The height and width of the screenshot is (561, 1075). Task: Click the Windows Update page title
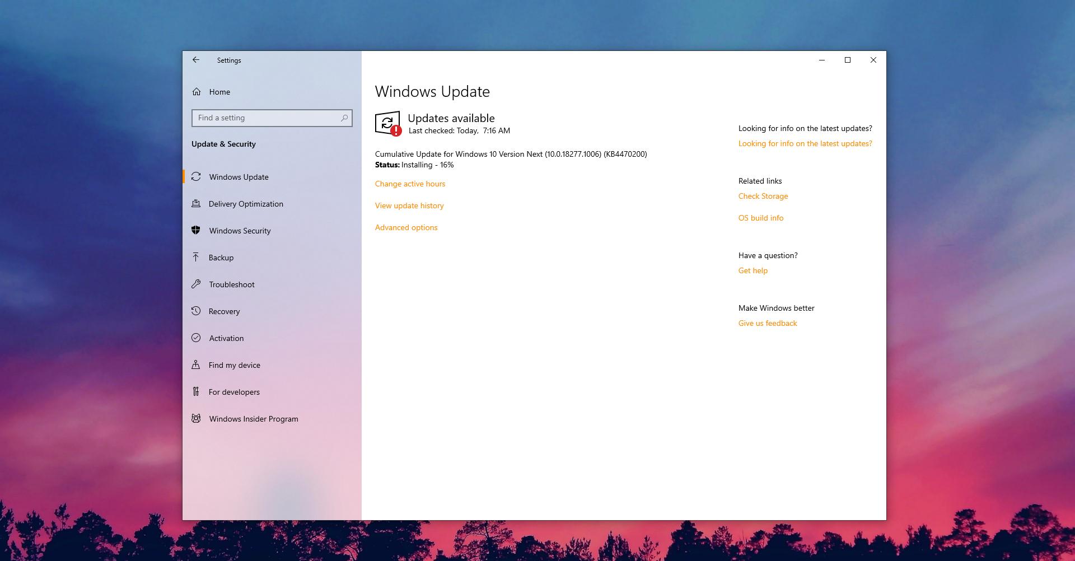(x=432, y=91)
